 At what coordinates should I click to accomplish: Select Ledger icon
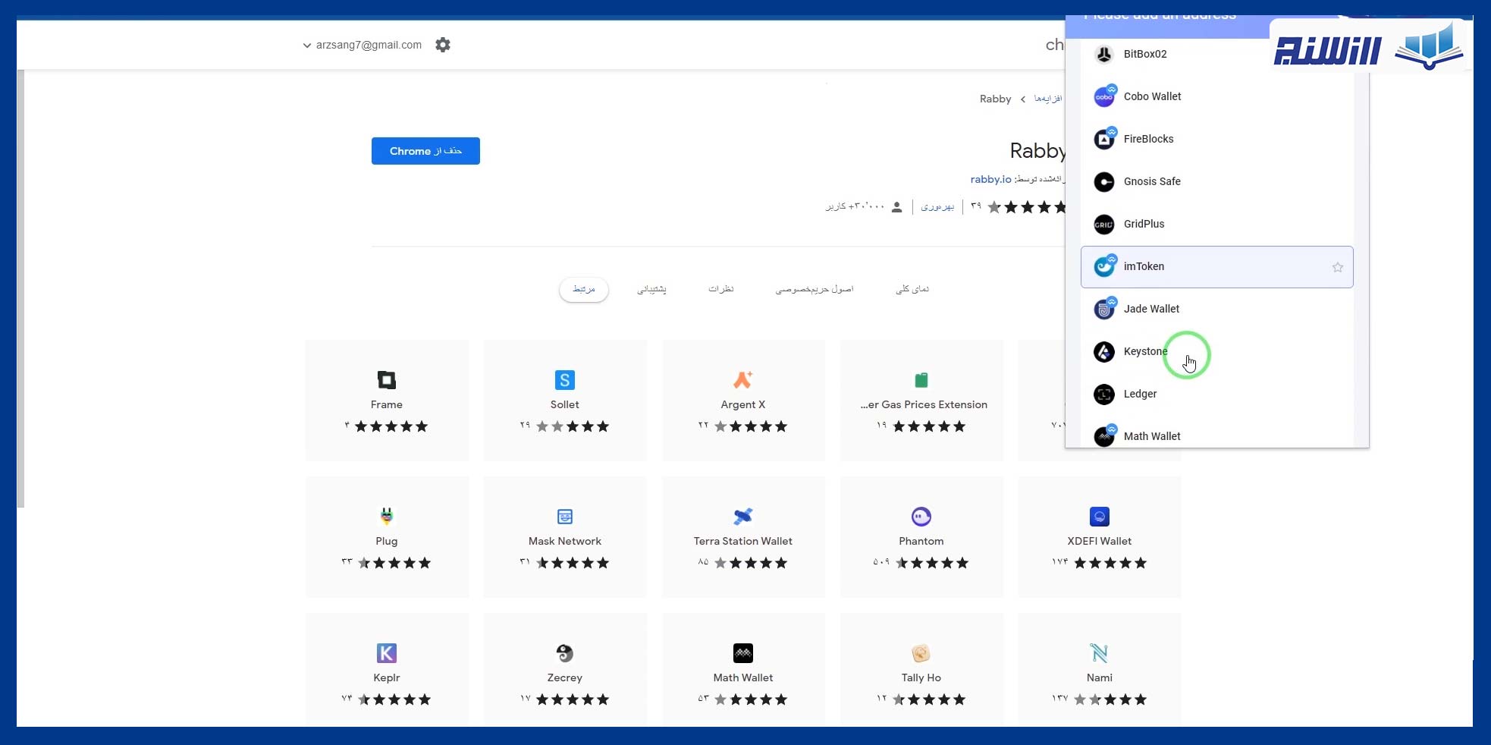1104,394
